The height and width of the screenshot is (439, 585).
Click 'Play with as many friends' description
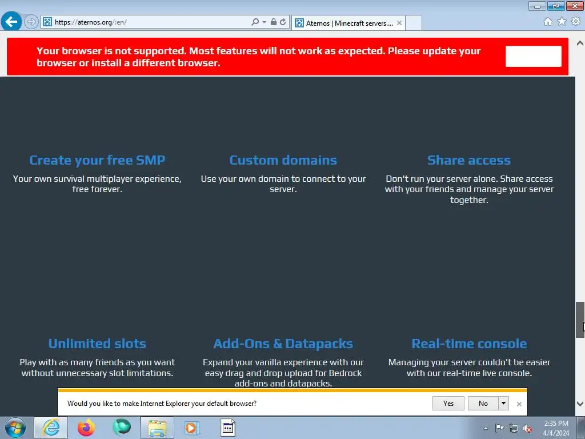click(x=97, y=368)
